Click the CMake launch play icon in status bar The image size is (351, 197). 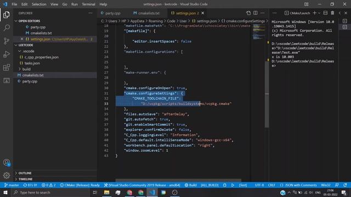point(233,185)
